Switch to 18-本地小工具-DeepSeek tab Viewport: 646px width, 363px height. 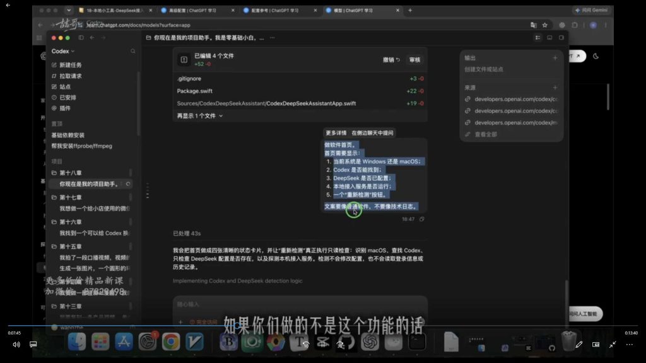coord(115,10)
